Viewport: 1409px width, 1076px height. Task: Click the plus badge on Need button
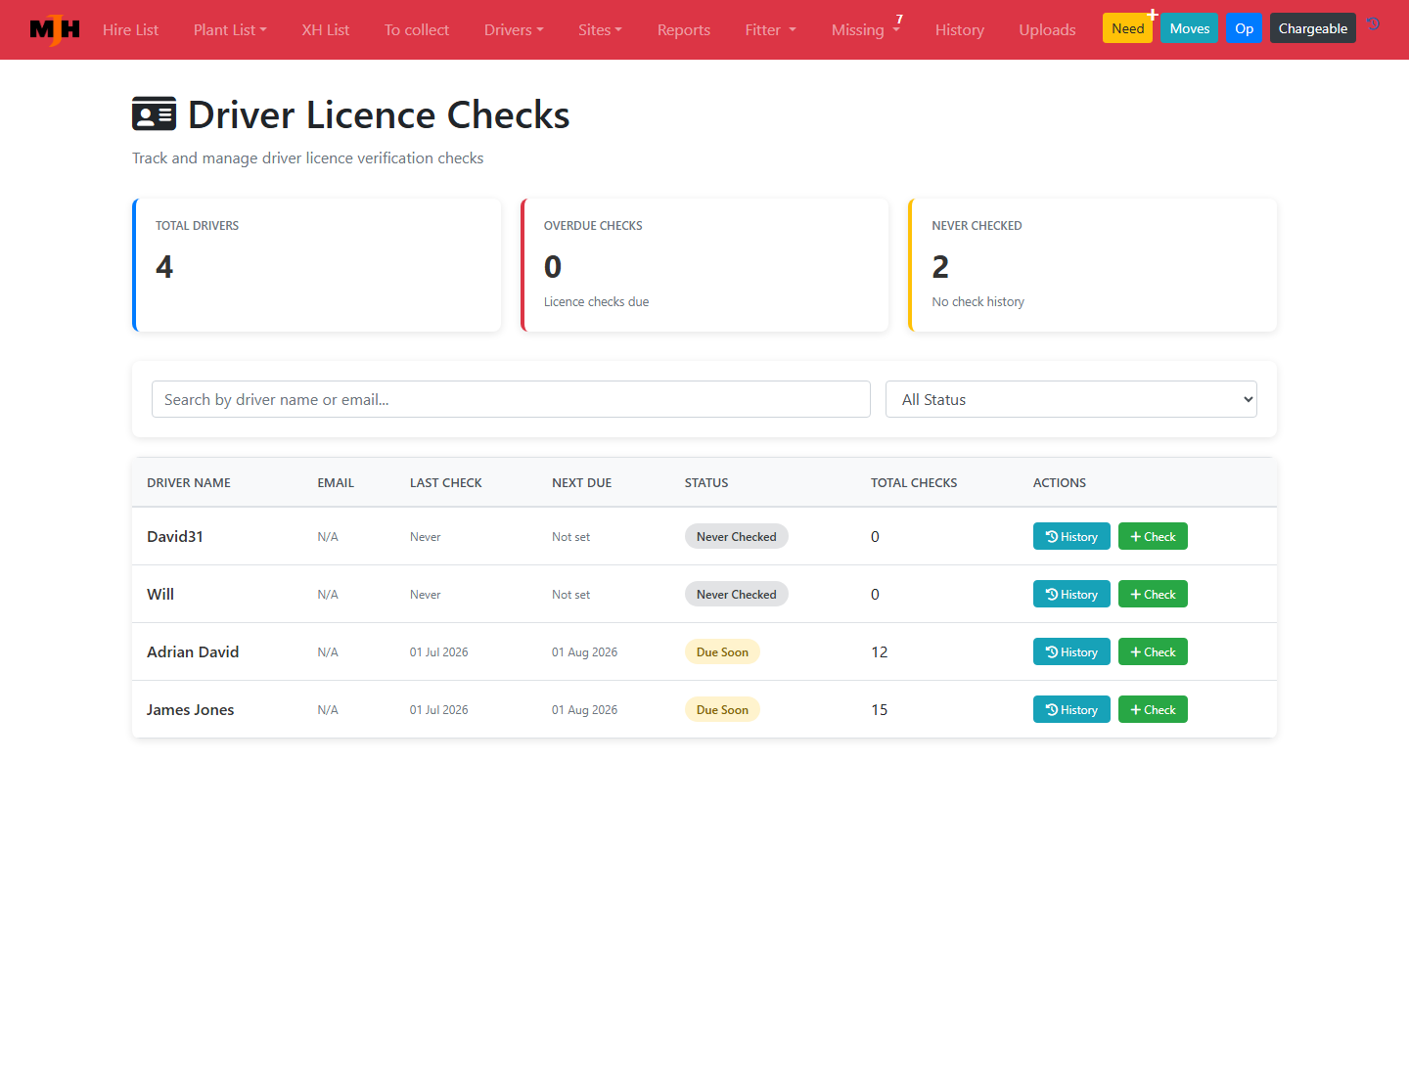1153,15
